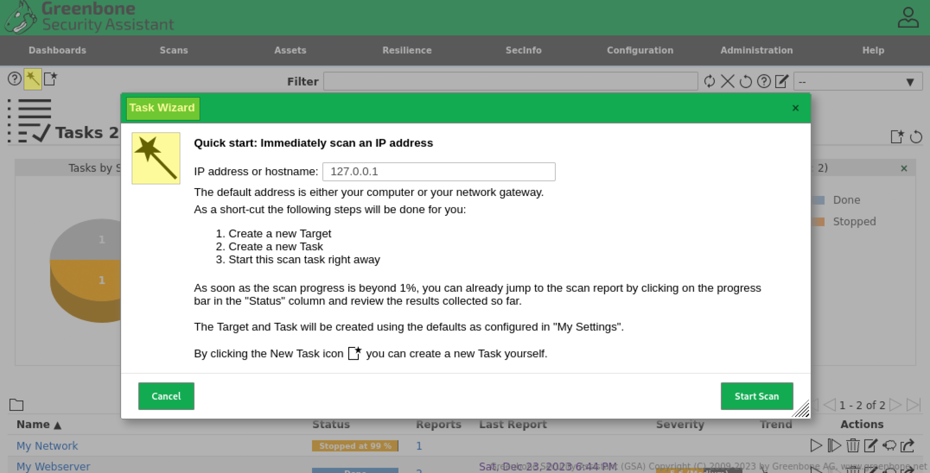Update the filter with refresh icon

(x=709, y=81)
